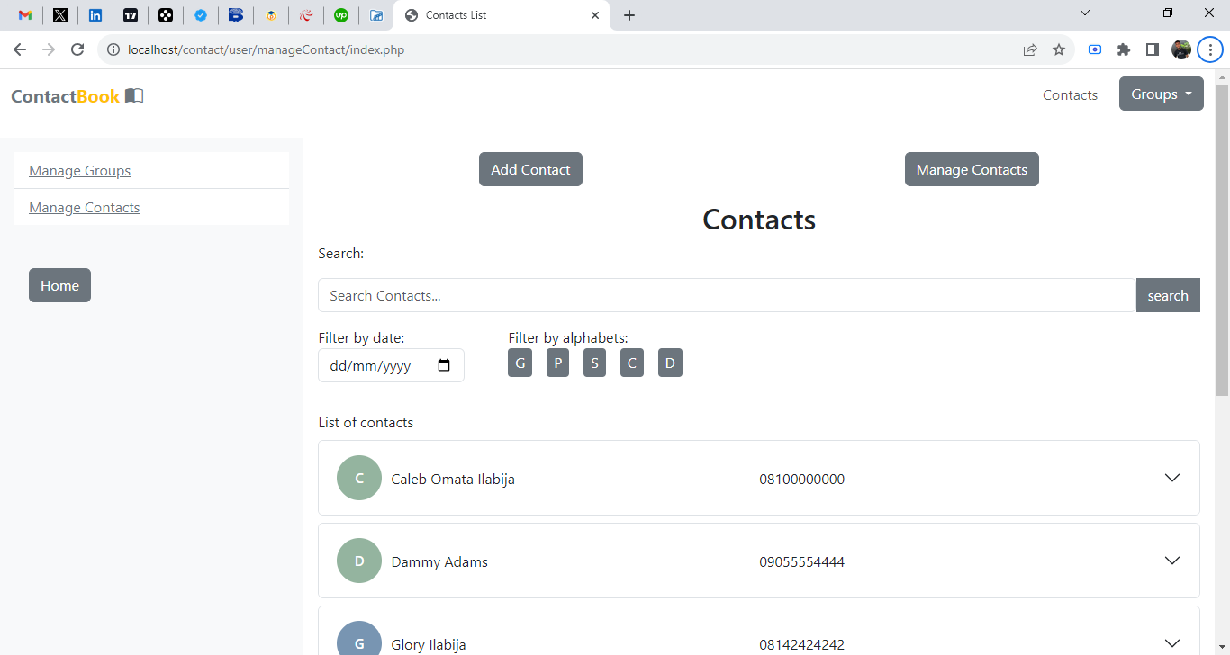Expand Caleb Omata Ilabija's contact details
This screenshot has height=655, width=1230.
coord(1171,478)
